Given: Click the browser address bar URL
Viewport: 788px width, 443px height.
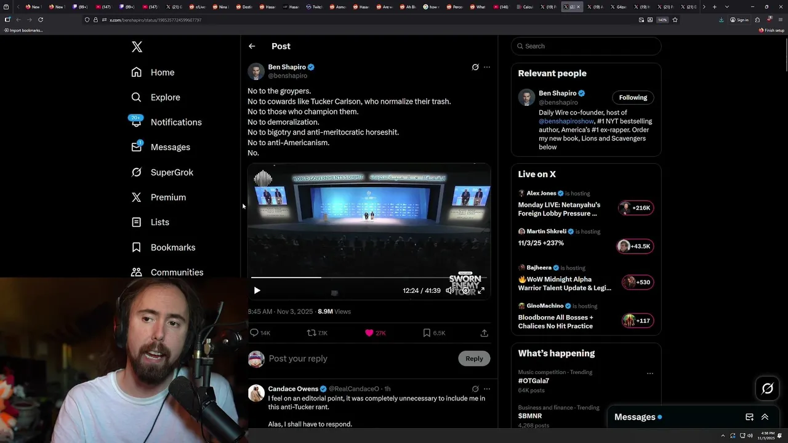Looking at the screenshot, I should click(155, 20).
